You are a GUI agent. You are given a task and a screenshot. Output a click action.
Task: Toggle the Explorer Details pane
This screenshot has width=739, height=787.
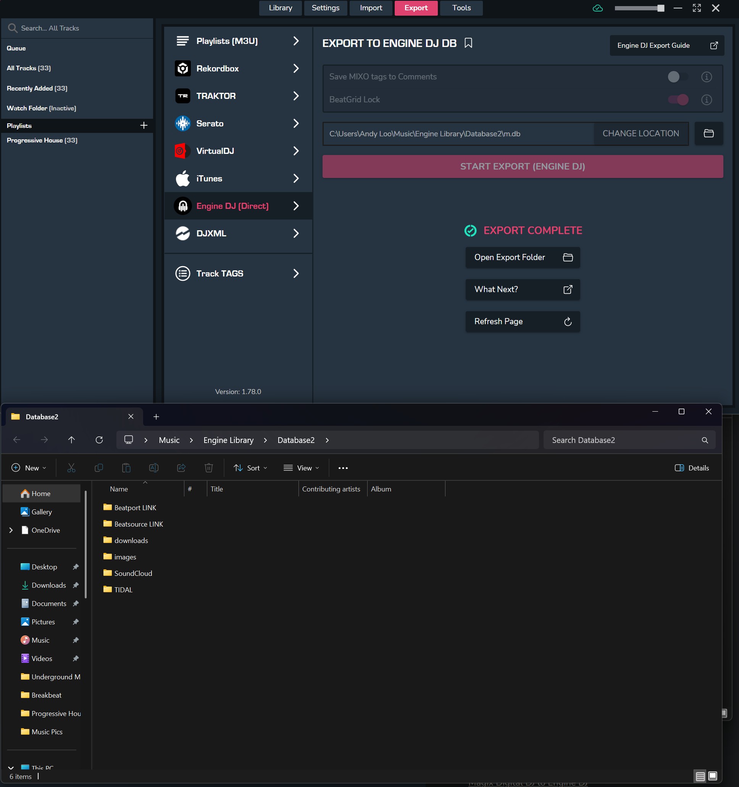[x=692, y=468]
